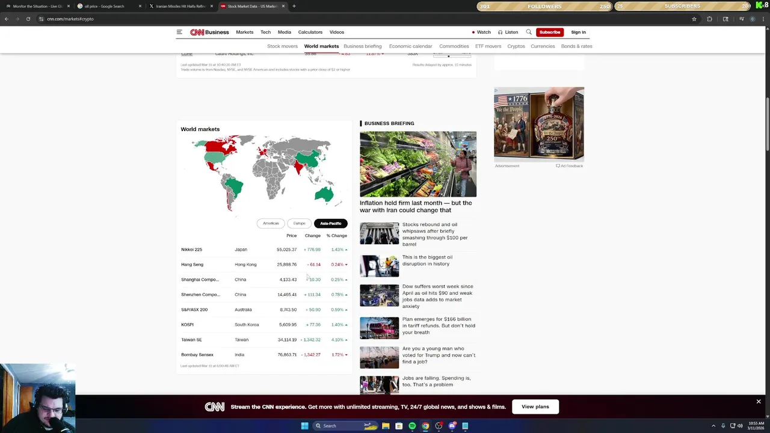Click the Sign in button
Image resolution: width=770 pixels, height=433 pixels.
click(x=578, y=32)
